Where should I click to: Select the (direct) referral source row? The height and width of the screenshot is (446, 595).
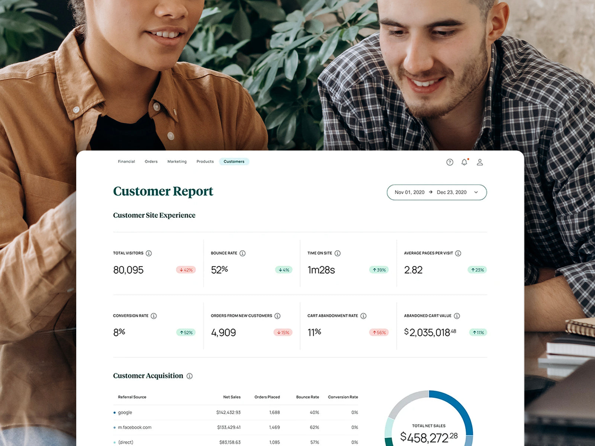point(236,442)
